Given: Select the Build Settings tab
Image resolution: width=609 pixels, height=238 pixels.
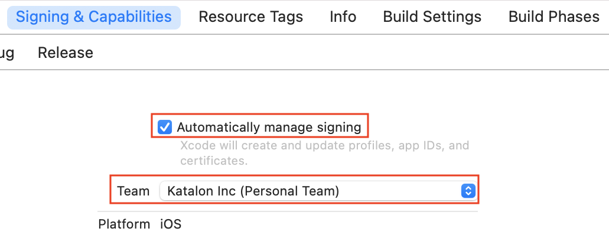Looking at the screenshot, I should pos(432,17).
